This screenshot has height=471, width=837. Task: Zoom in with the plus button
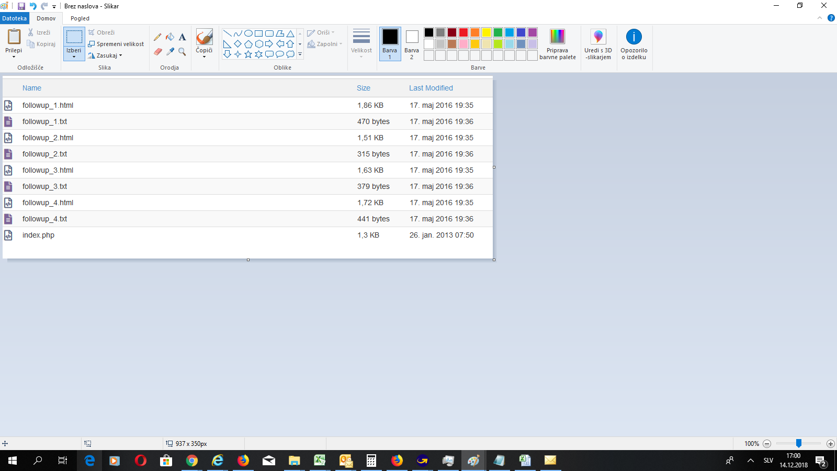pos(830,444)
